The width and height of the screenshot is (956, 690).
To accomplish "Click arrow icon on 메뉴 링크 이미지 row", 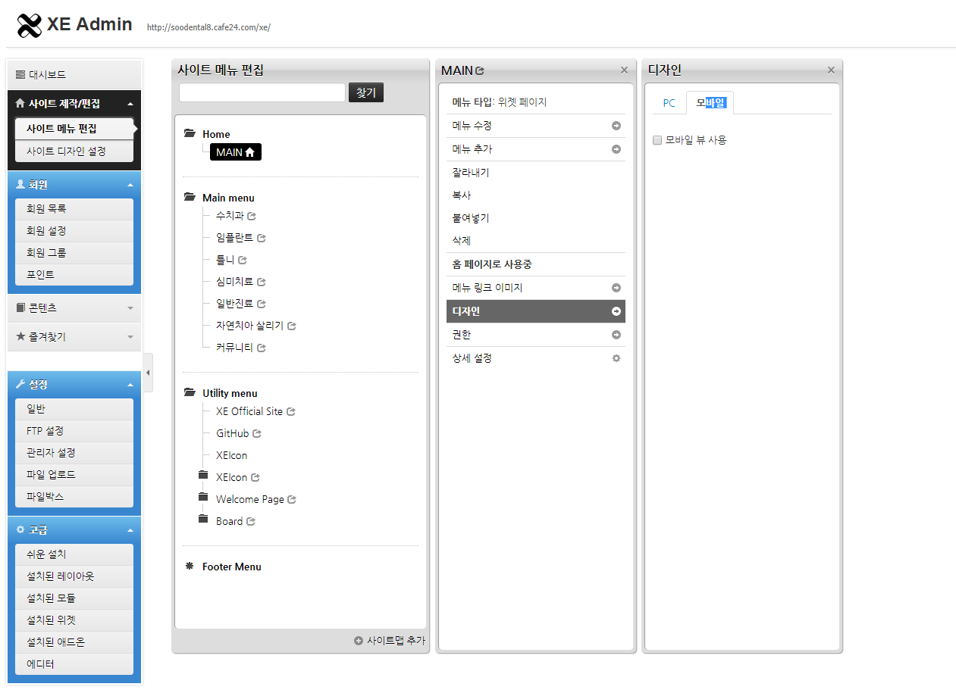I will 616,288.
